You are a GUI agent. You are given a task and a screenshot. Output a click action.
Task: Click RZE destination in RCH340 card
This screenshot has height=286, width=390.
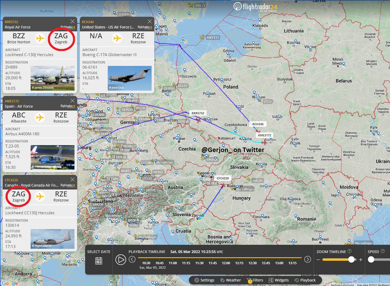click(138, 38)
